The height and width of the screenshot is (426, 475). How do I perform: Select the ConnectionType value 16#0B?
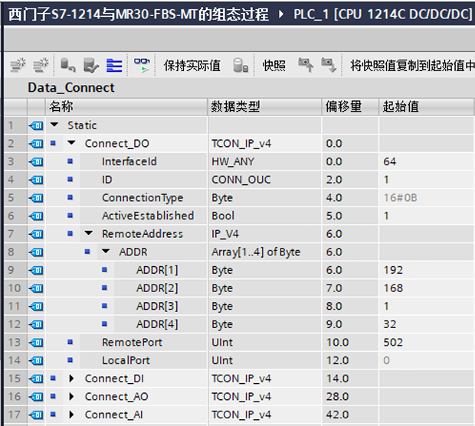click(427, 198)
